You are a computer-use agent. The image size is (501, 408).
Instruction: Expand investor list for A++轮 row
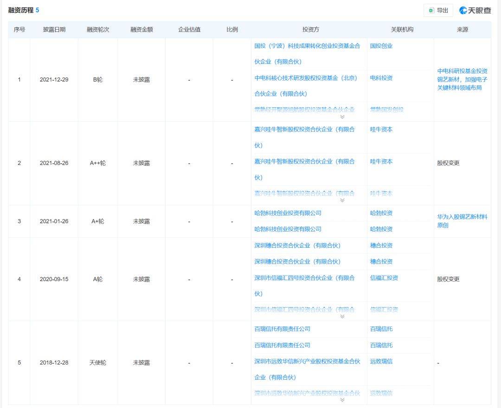tap(342, 200)
